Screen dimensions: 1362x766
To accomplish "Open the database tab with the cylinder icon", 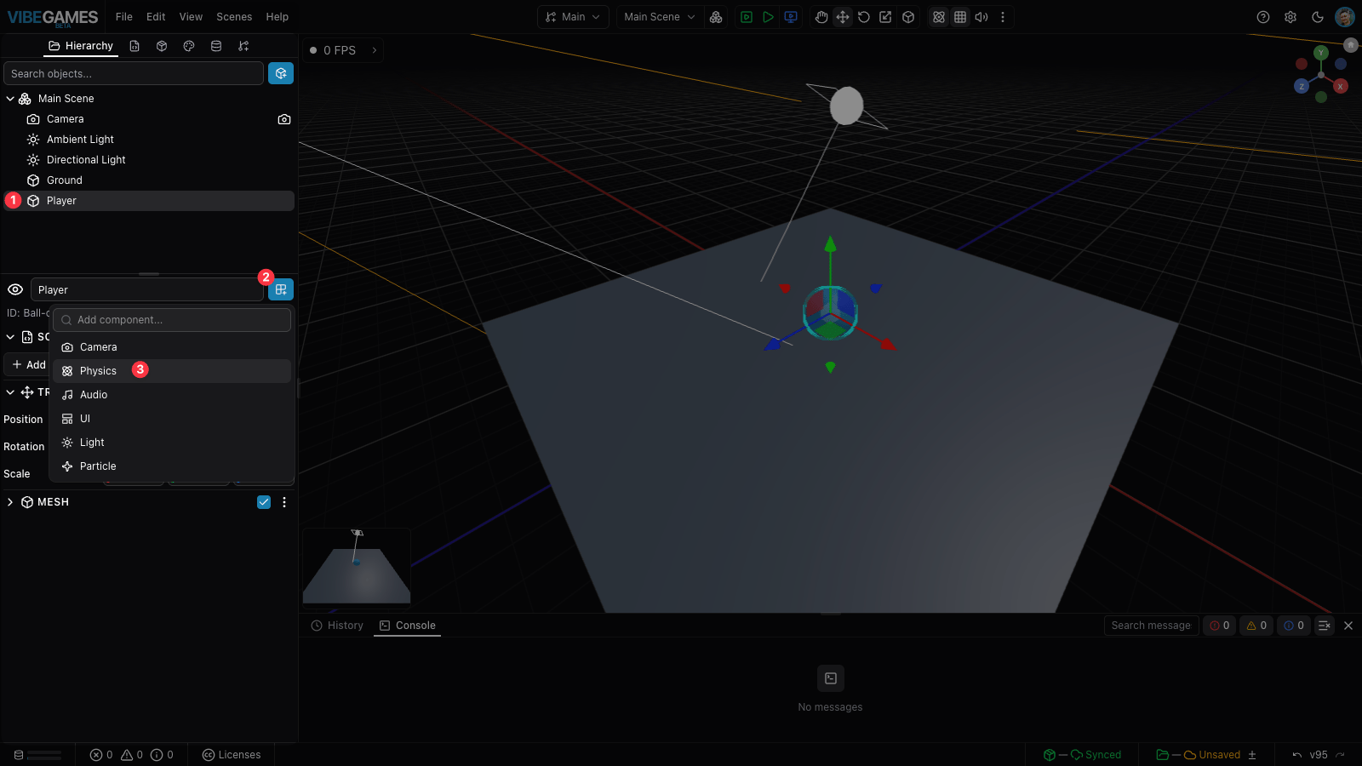I will point(216,46).
